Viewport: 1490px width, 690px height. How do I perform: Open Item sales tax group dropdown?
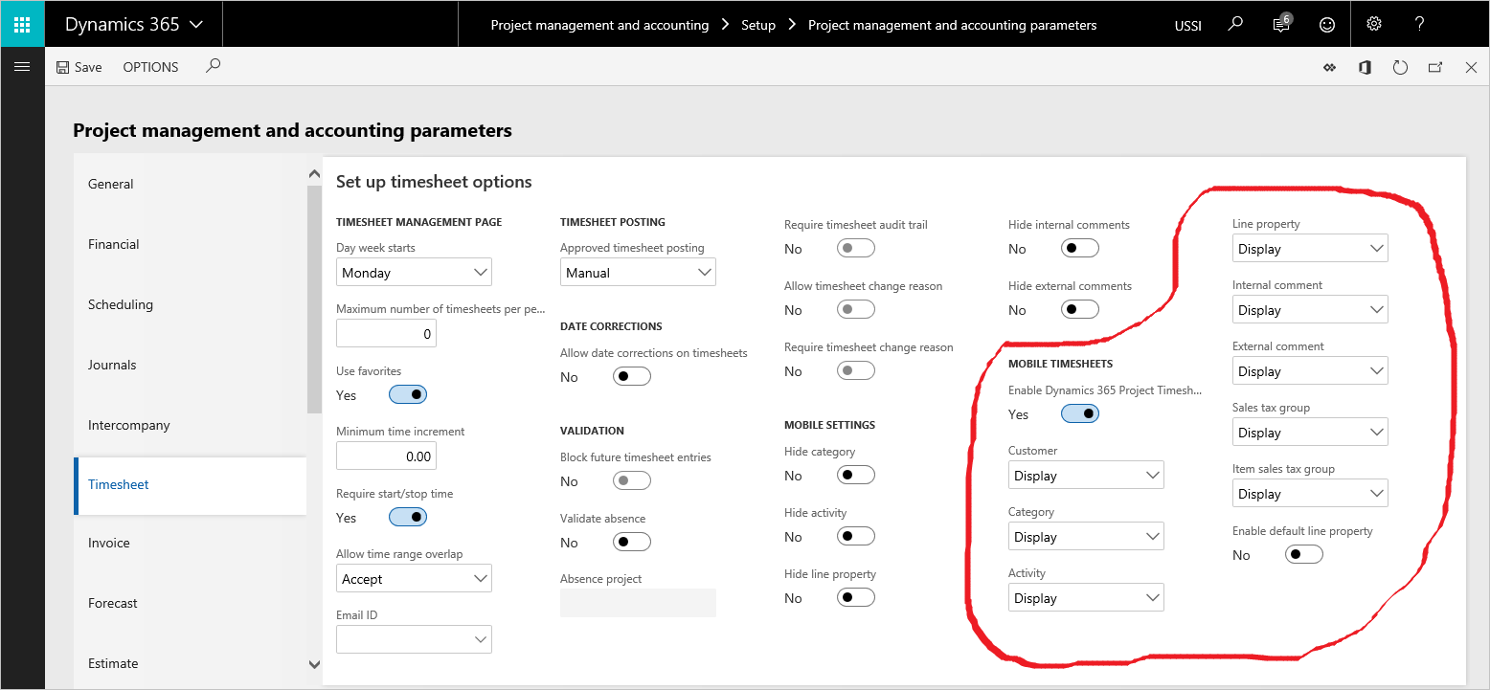pyautogui.click(x=1310, y=493)
